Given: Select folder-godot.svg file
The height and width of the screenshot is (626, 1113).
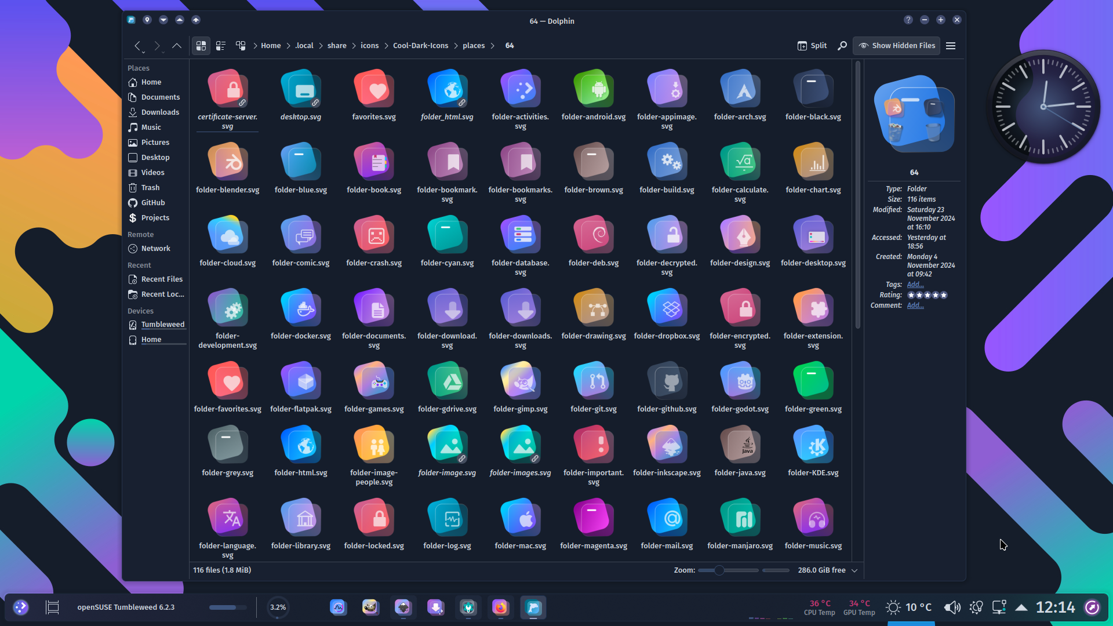Looking at the screenshot, I should (740, 388).
